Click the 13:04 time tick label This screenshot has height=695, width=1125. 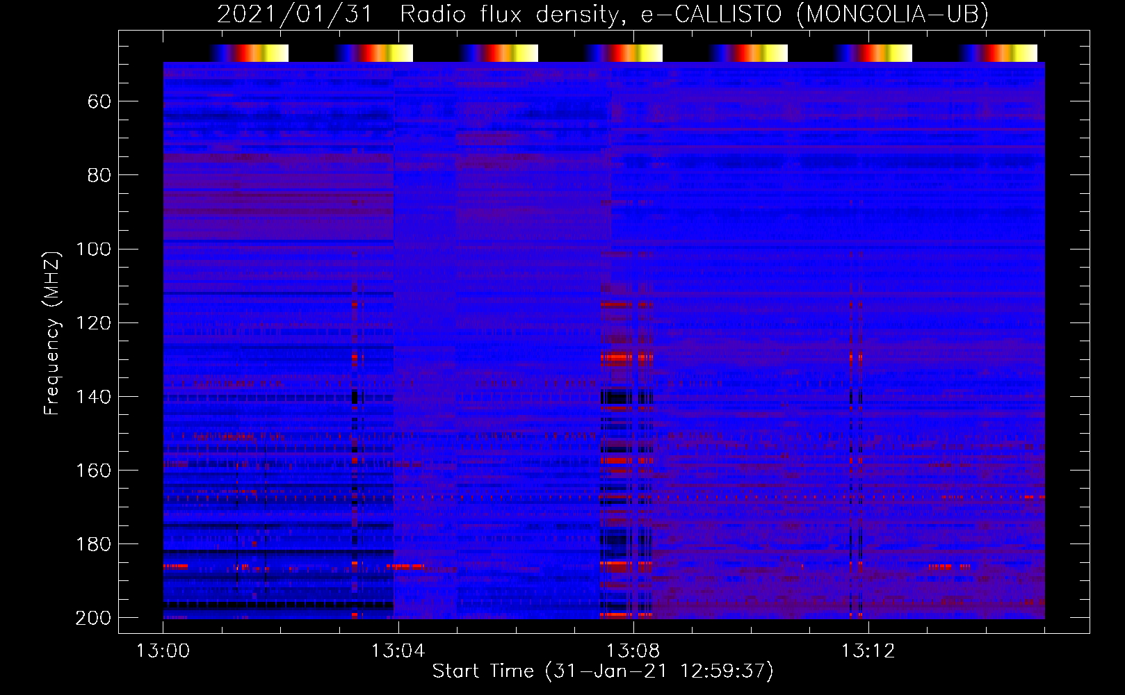click(398, 651)
